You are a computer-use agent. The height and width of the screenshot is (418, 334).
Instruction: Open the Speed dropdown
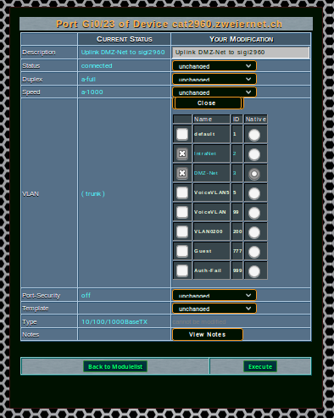[x=214, y=92]
